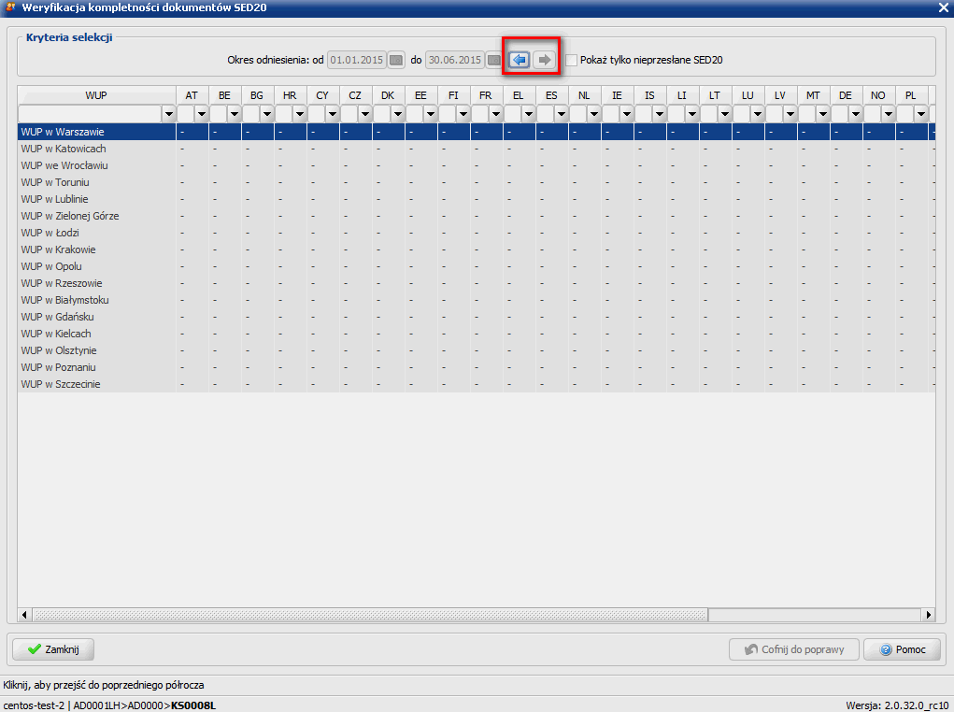The image size is (954, 712).
Task: Open the CY column filter dropdown
Action: (333, 114)
